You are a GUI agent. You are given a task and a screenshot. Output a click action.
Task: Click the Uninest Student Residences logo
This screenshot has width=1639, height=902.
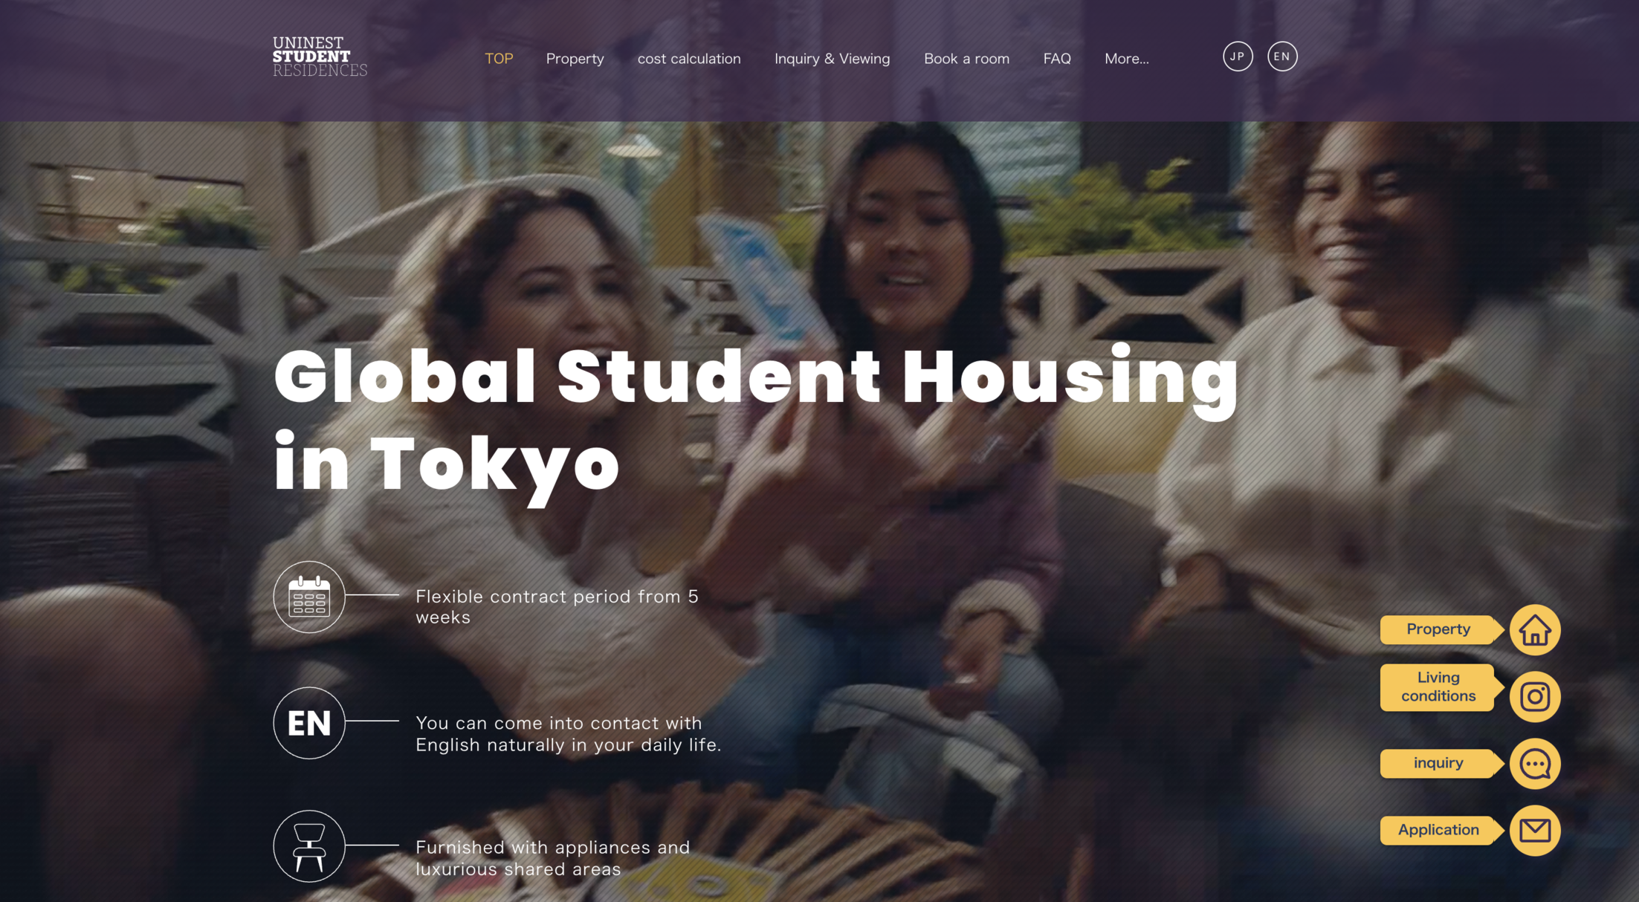[320, 56]
